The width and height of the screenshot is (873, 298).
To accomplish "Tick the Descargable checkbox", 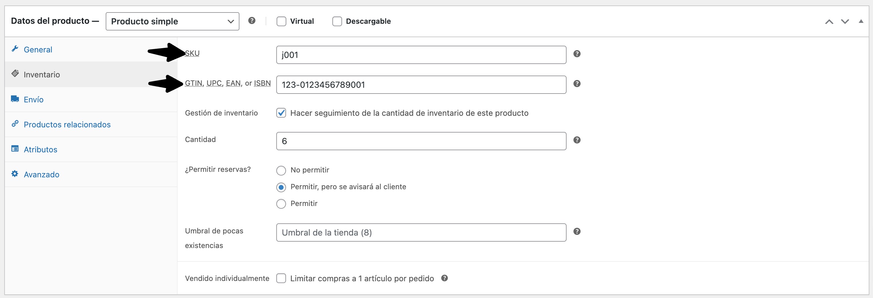I will [337, 21].
